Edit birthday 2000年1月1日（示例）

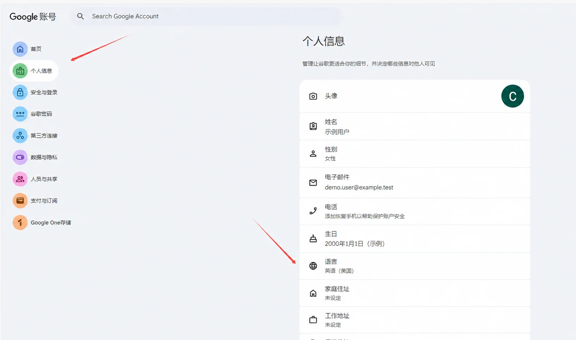pos(355,244)
